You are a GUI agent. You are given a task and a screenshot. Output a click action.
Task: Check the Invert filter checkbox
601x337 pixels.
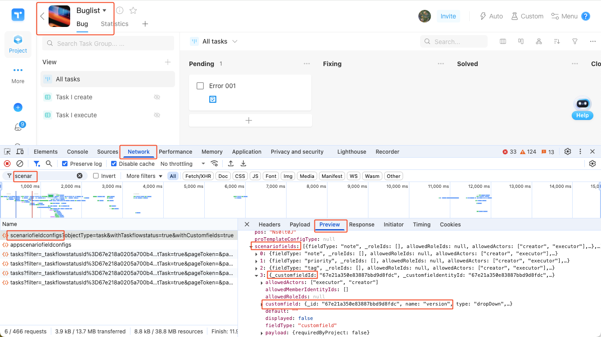point(96,176)
